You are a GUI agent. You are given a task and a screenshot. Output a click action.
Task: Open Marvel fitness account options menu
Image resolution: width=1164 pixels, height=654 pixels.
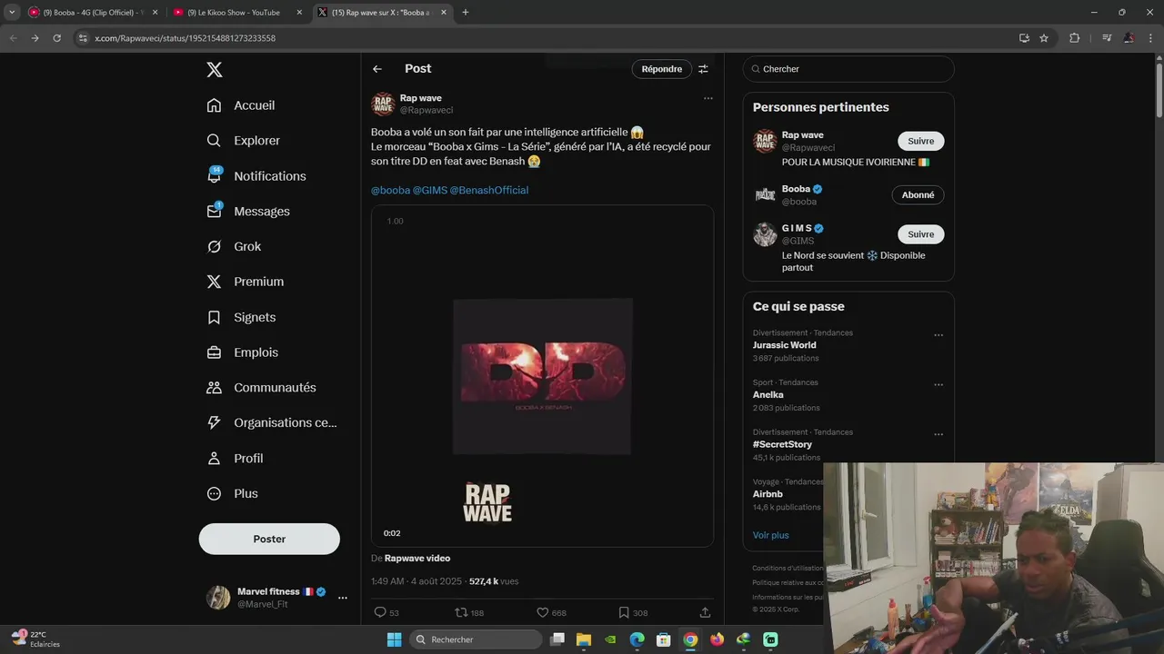tap(343, 598)
